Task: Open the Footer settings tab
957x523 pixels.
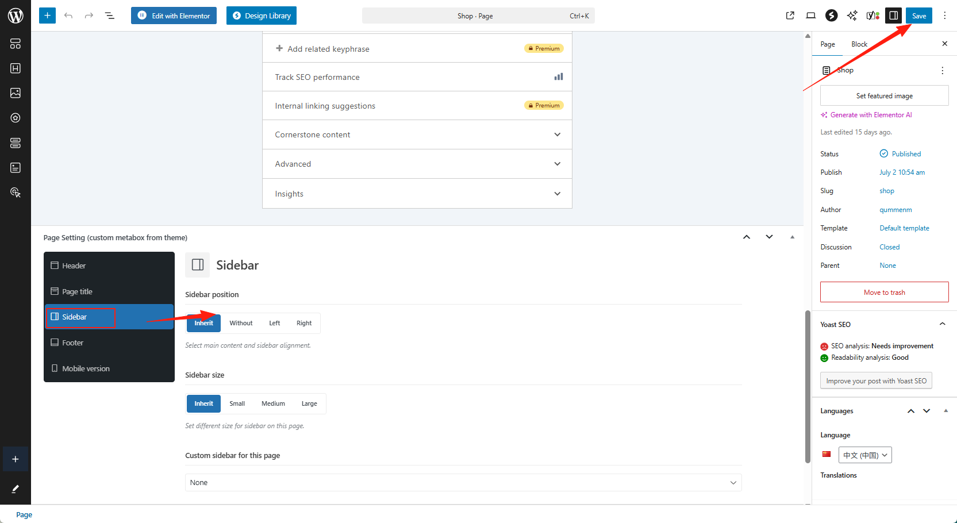Action: coord(73,343)
